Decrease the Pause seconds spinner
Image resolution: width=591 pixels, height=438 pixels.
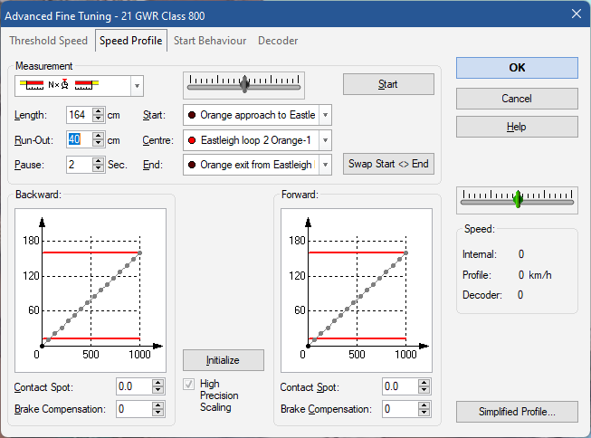pyautogui.click(x=97, y=168)
